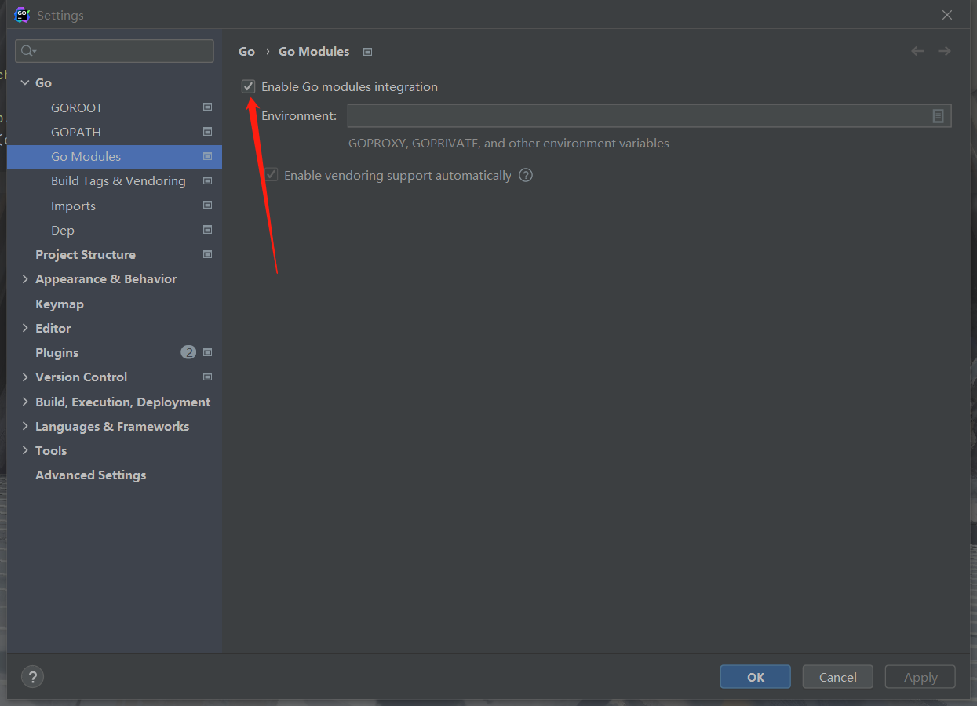
Task: Close the Settings dialog
Action: click(947, 15)
